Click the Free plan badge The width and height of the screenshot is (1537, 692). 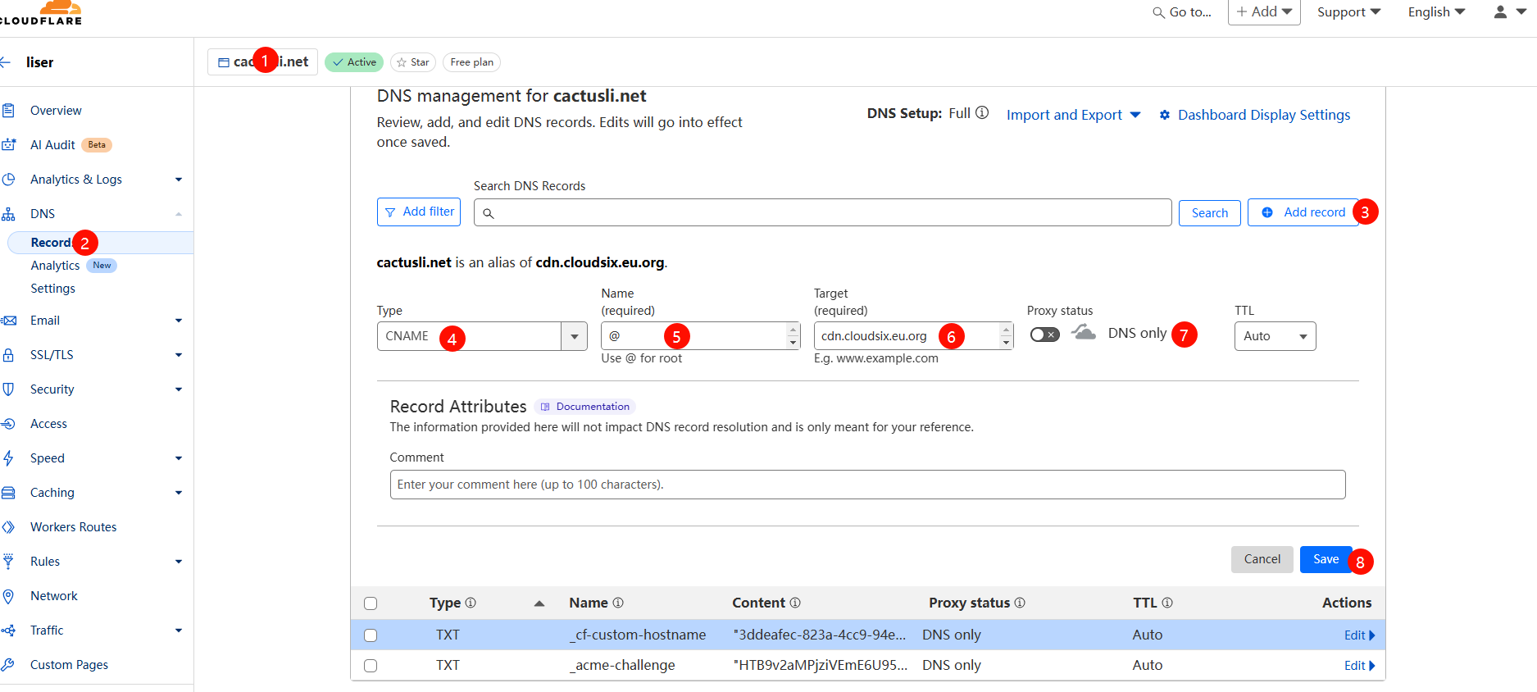(471, 62)
